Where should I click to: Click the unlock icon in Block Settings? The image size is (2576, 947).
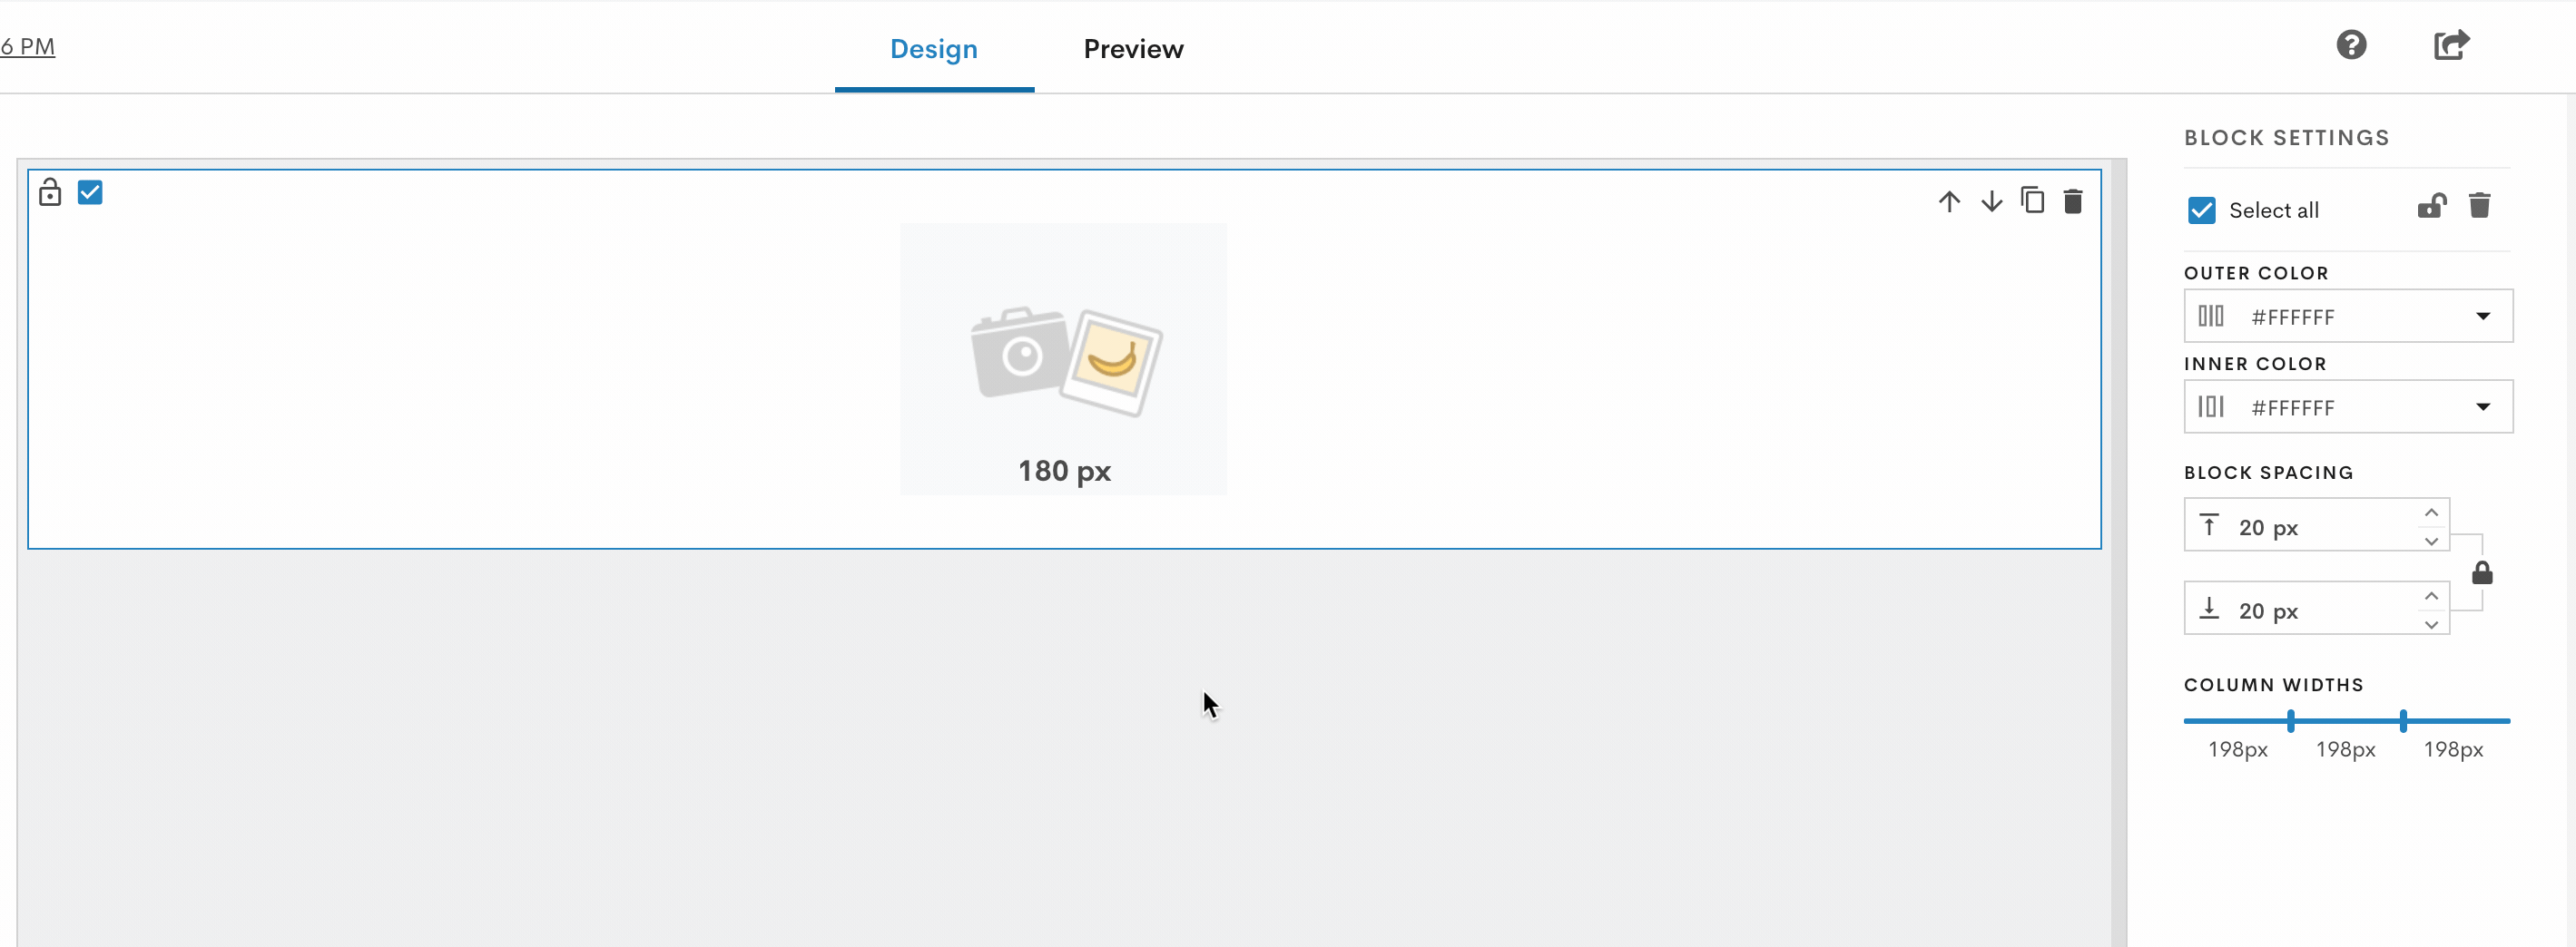click(2431, 206)
